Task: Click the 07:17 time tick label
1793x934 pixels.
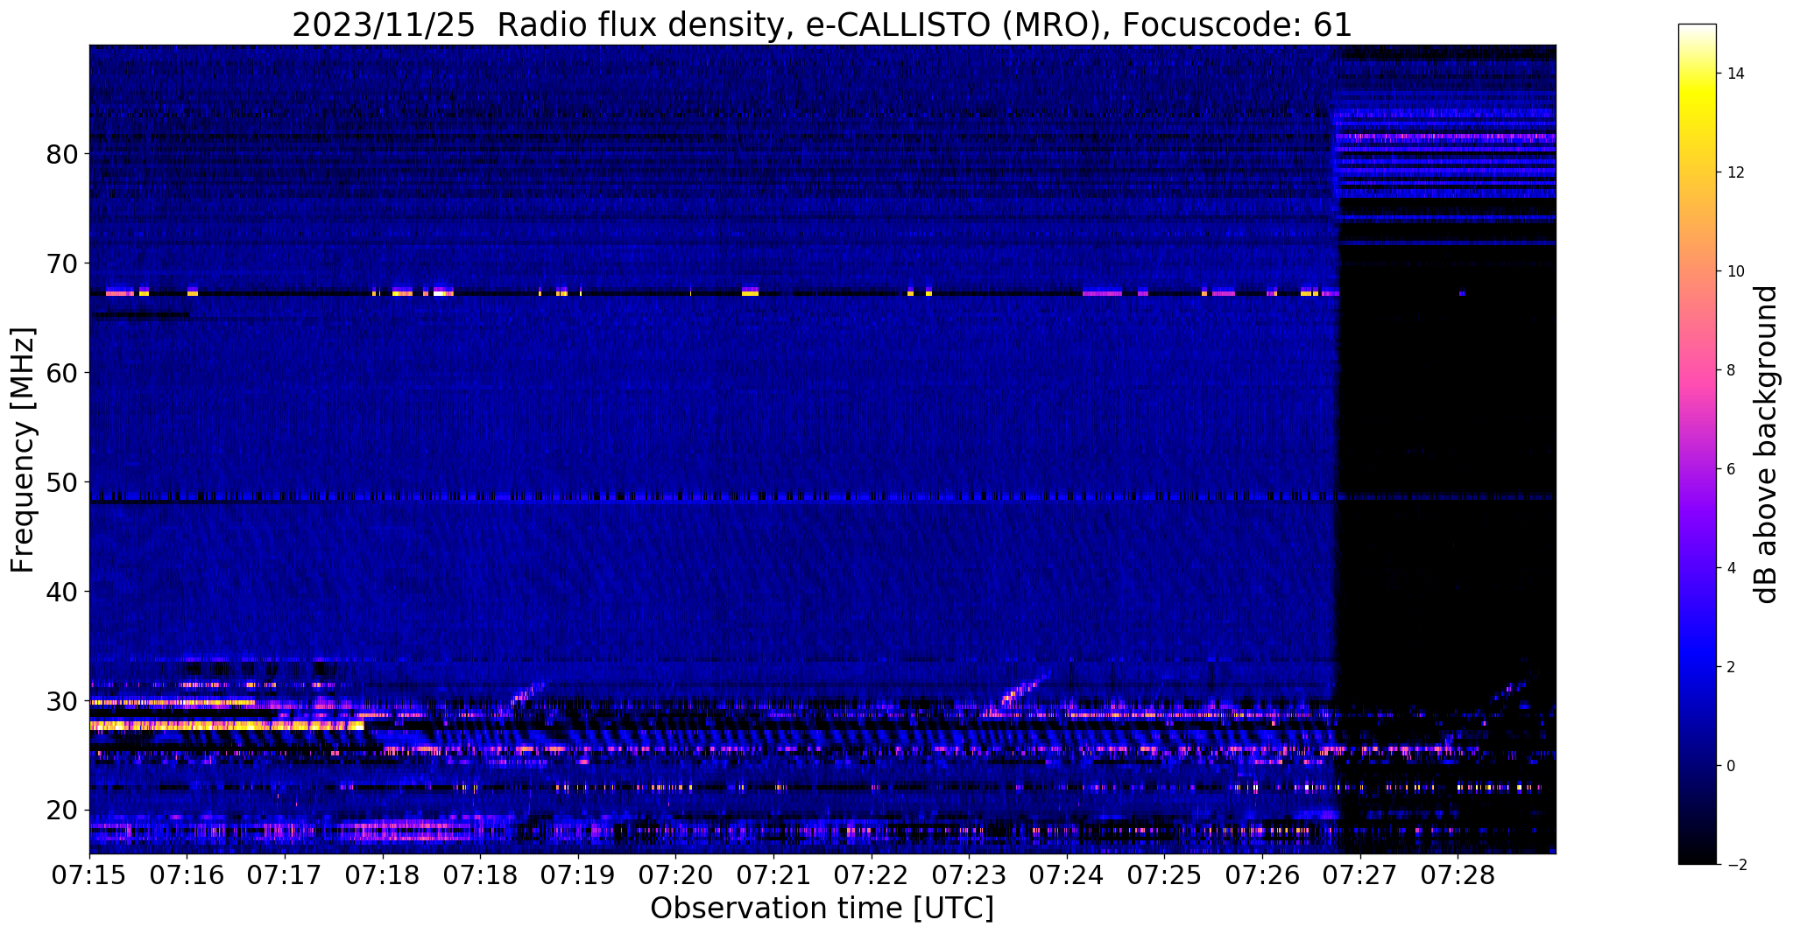Action: 285,875
